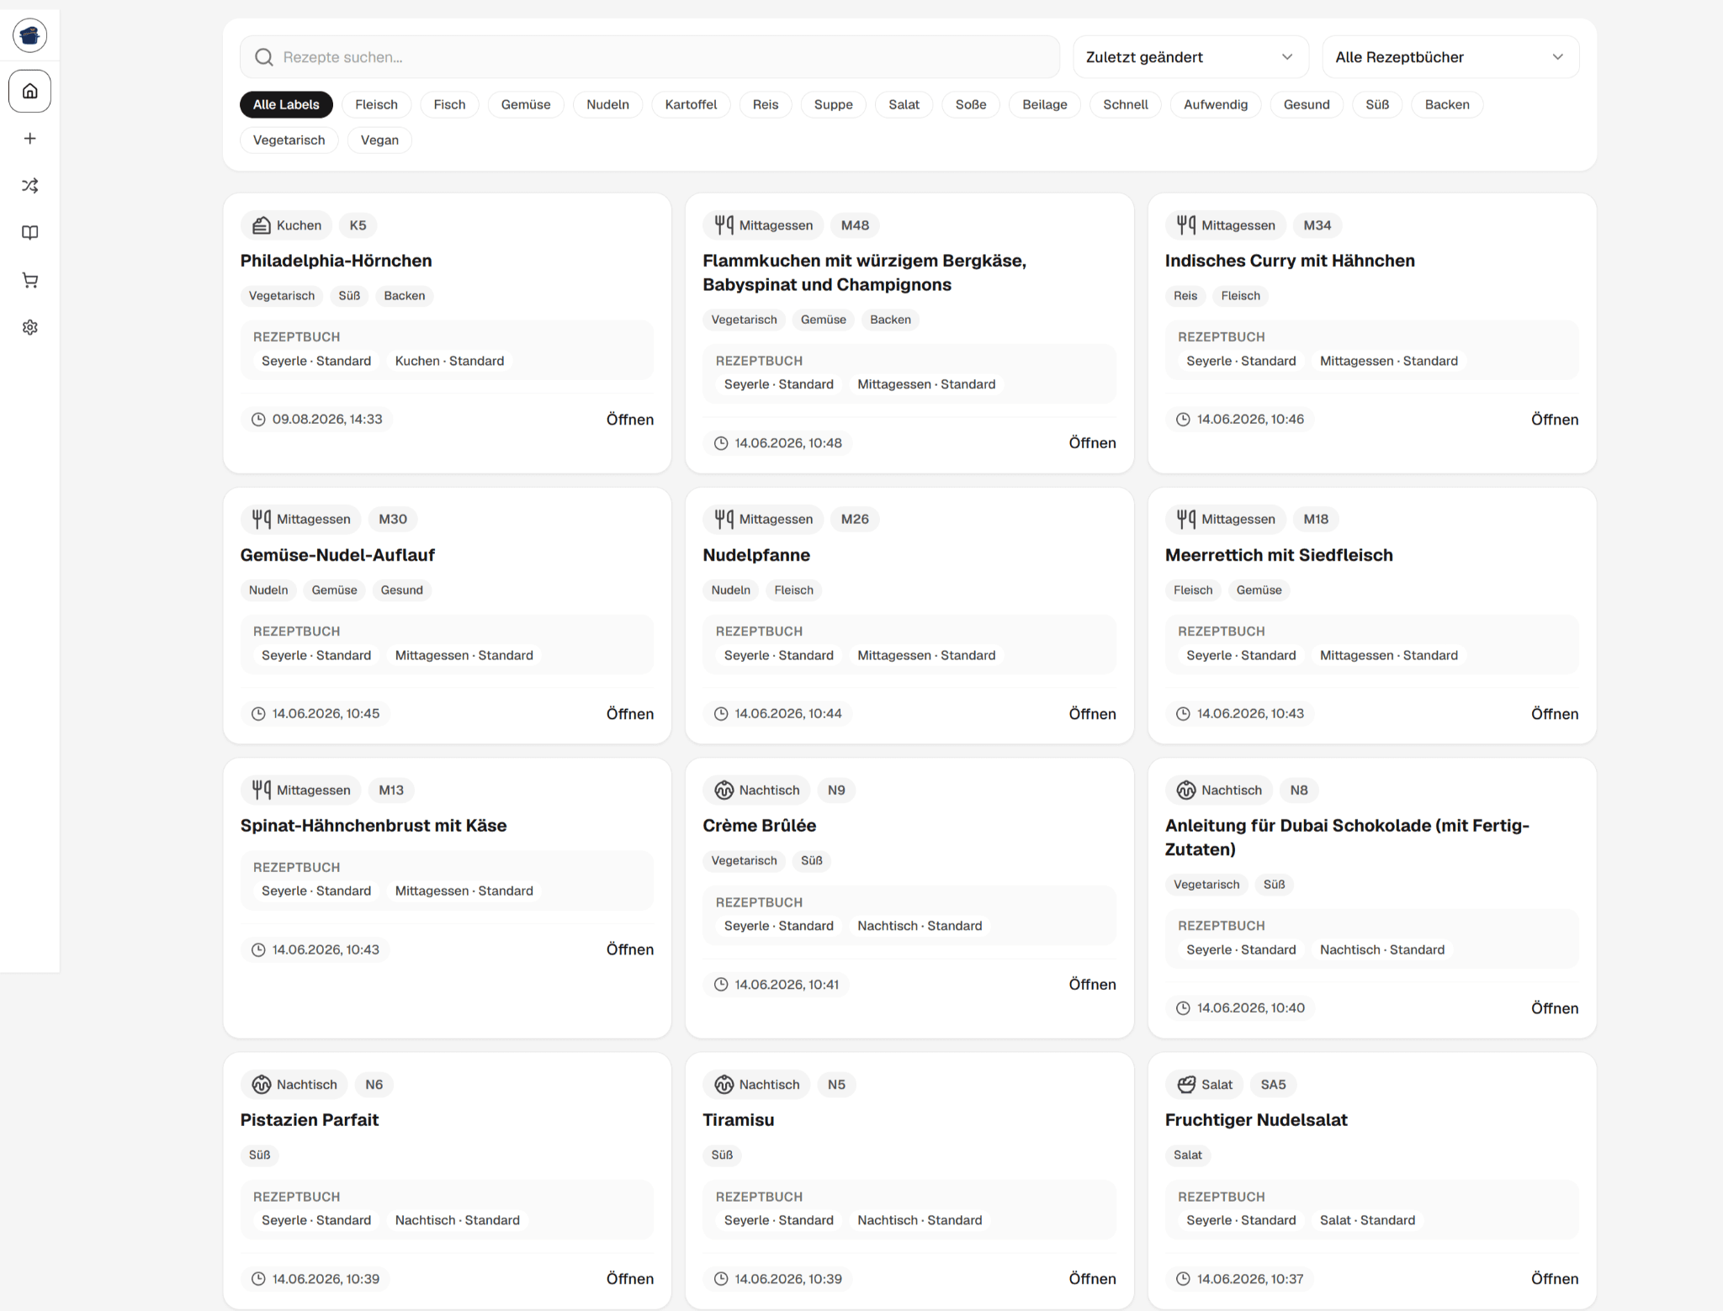1723x1311 pixels.
Task: Click the utensils icon on Nudelpfanne card
Action: [724, 519]
